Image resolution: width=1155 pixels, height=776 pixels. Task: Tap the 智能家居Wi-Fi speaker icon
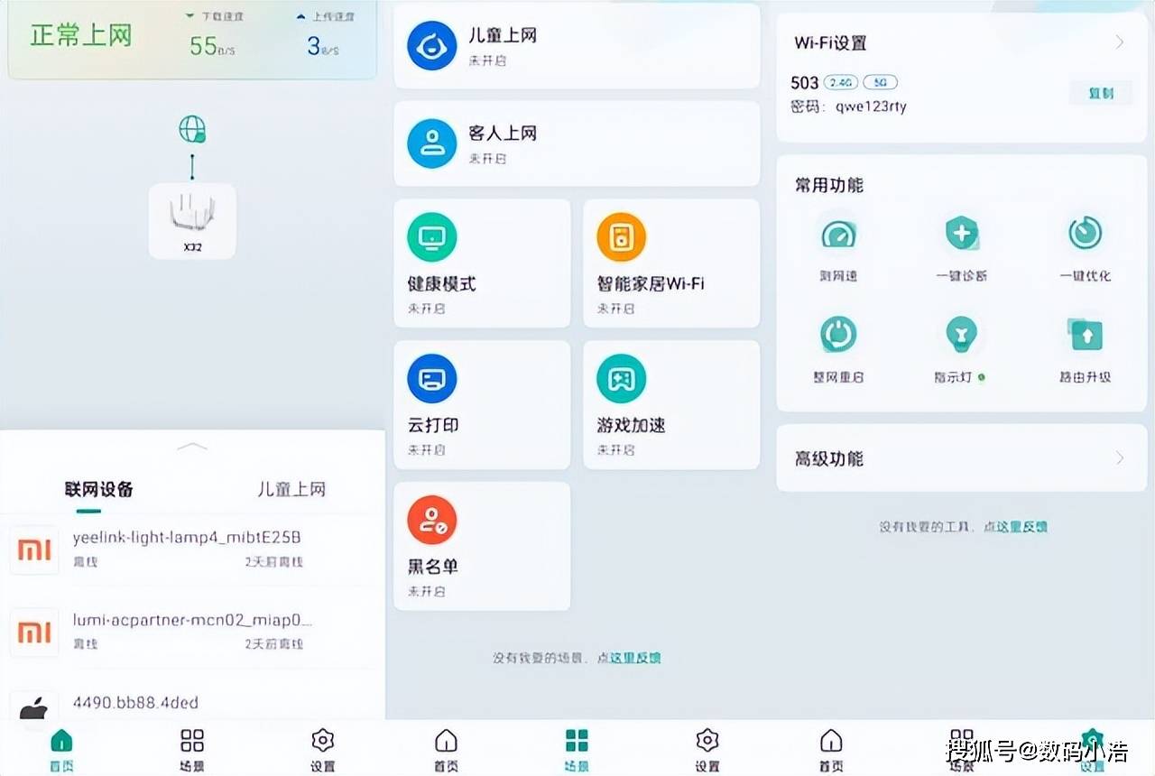622,237
